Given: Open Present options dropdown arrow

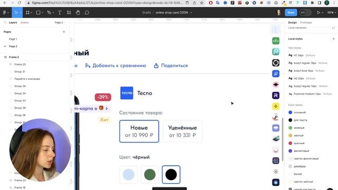Looking at the screenshot, I should [x=322, y=13].
